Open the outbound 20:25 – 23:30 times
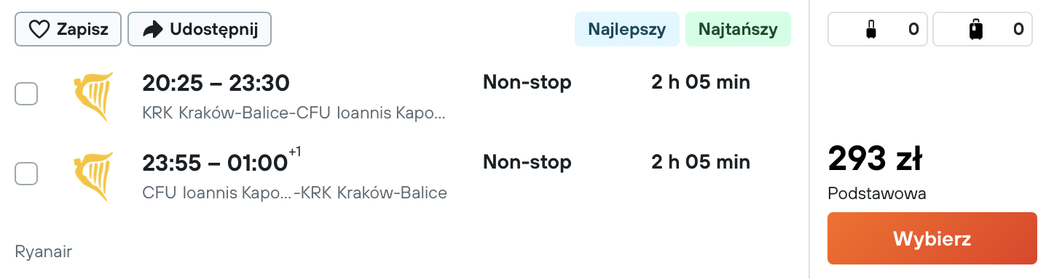Viewport: 1046px width, 279px height. (x=216, y=84)
